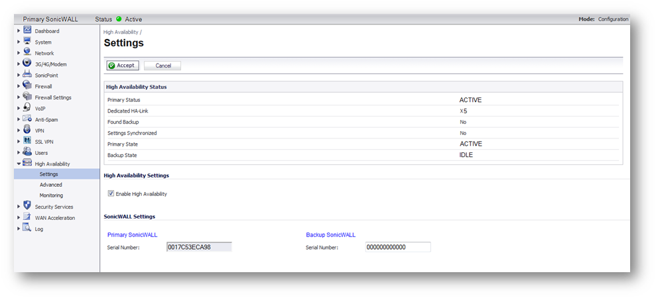
Task: Click the Dashboard icon in sidebar
Action: (27, 30)
